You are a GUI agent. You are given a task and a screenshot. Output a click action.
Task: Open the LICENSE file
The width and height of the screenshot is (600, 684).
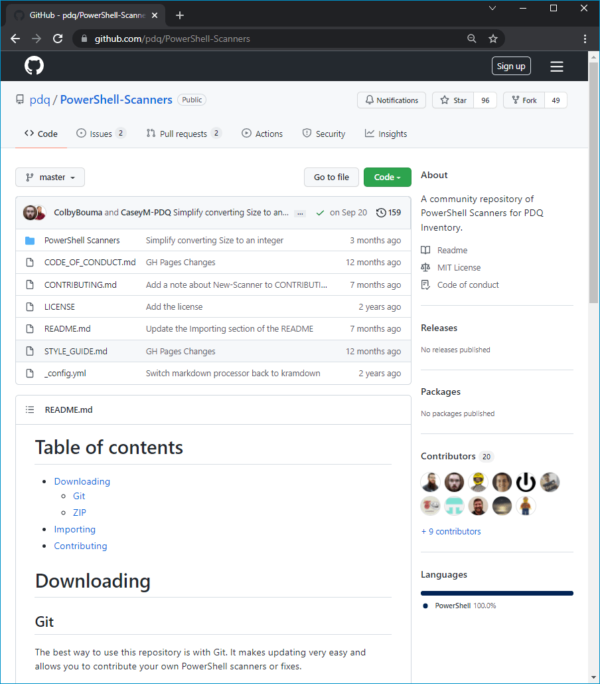tap(60, 306)
